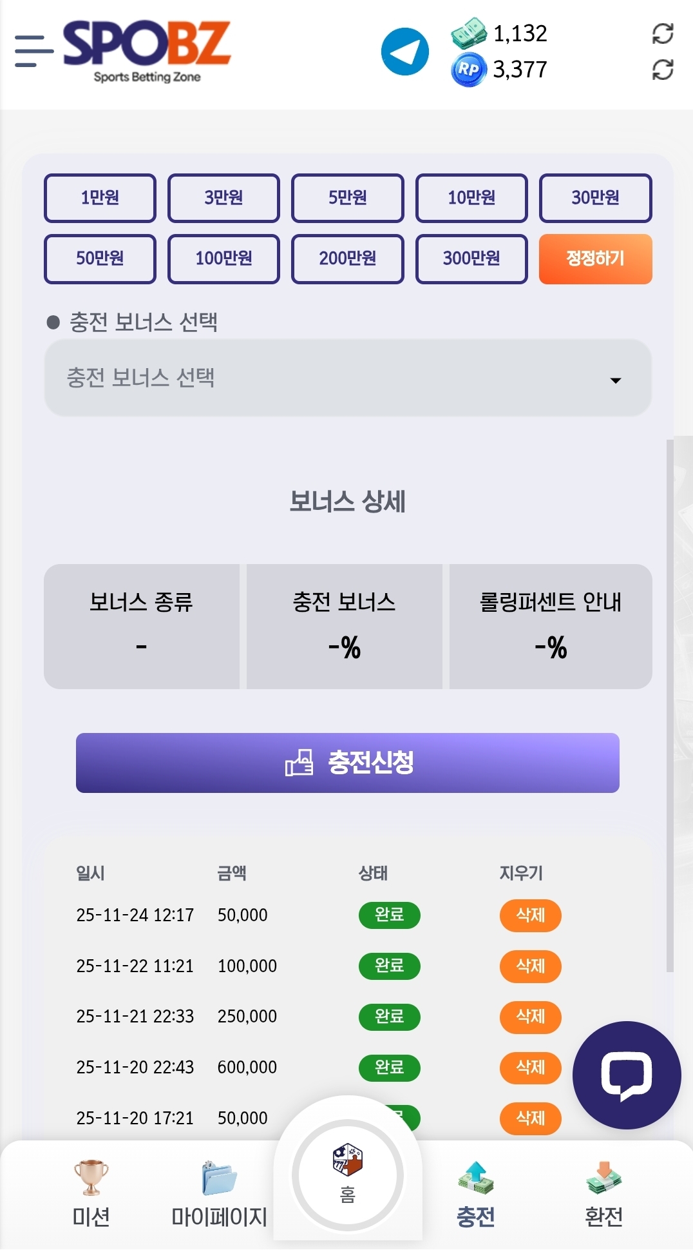Open the 마이페이지 tab
This screenshot has width=693, height=1250.
[x=219, y=1193]
